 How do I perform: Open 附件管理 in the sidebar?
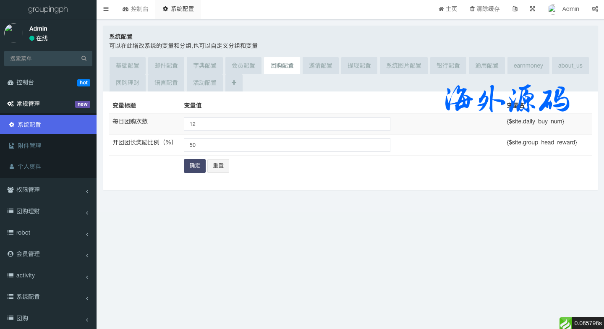pyautogui.click(x=29, y=146)
